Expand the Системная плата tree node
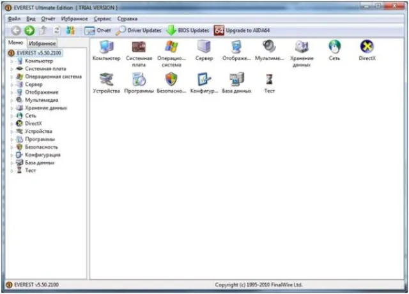The image size is (409, 294). point(12,69)
